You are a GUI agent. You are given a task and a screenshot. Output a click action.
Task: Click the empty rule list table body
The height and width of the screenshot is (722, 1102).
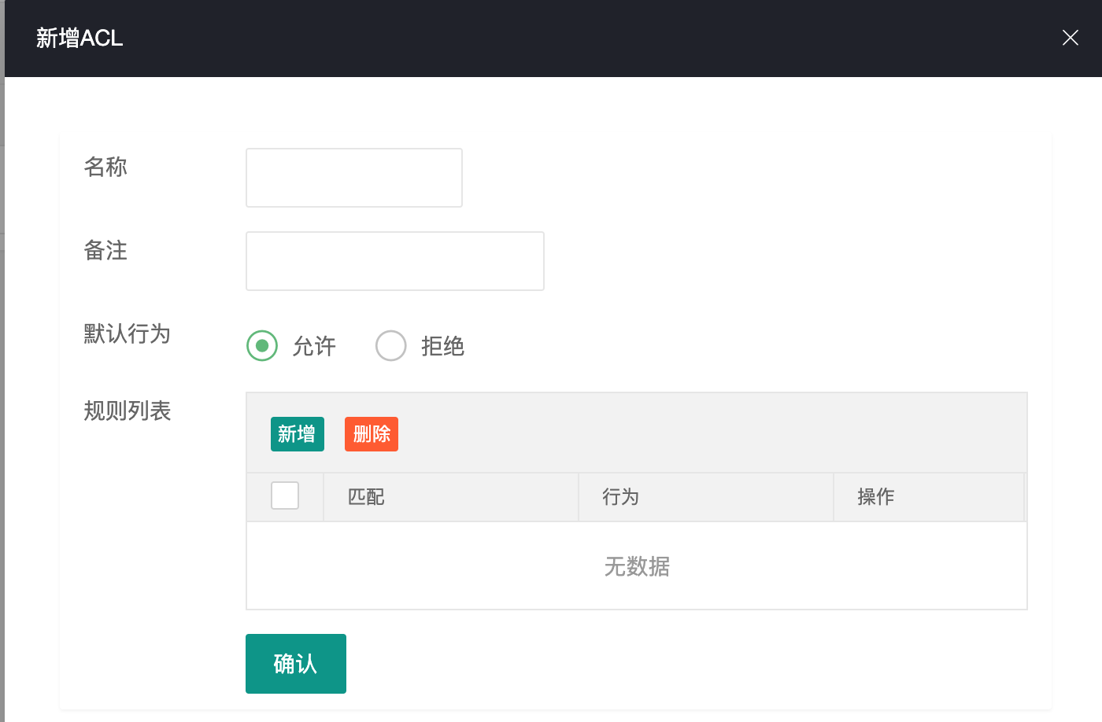click(637, 566)
